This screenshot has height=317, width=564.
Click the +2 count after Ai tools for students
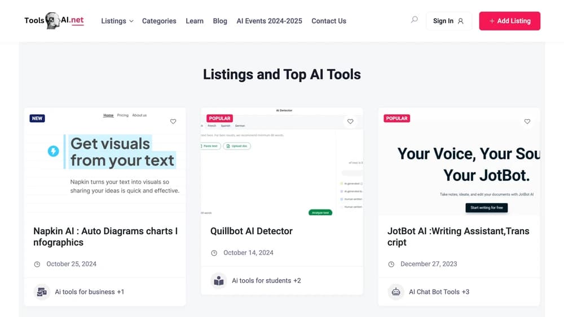click(x=297, y=281)
